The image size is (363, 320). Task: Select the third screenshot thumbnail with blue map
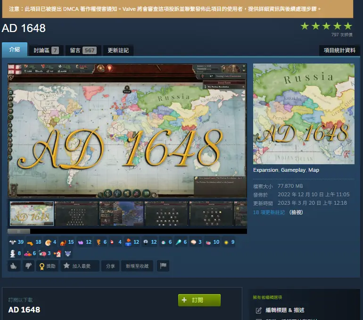coord(122,214)
